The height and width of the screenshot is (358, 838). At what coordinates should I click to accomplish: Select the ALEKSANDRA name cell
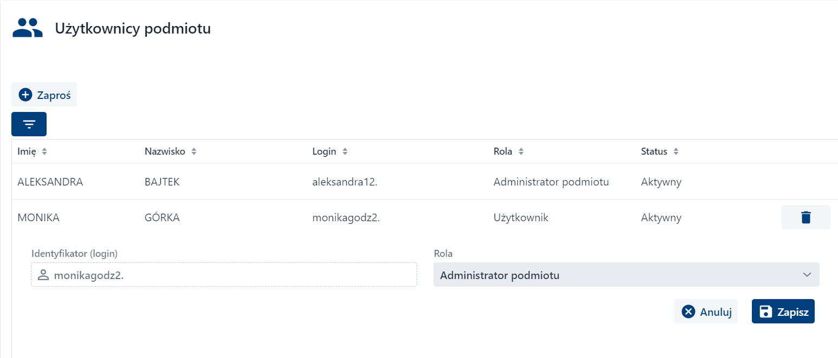point(50,182)
